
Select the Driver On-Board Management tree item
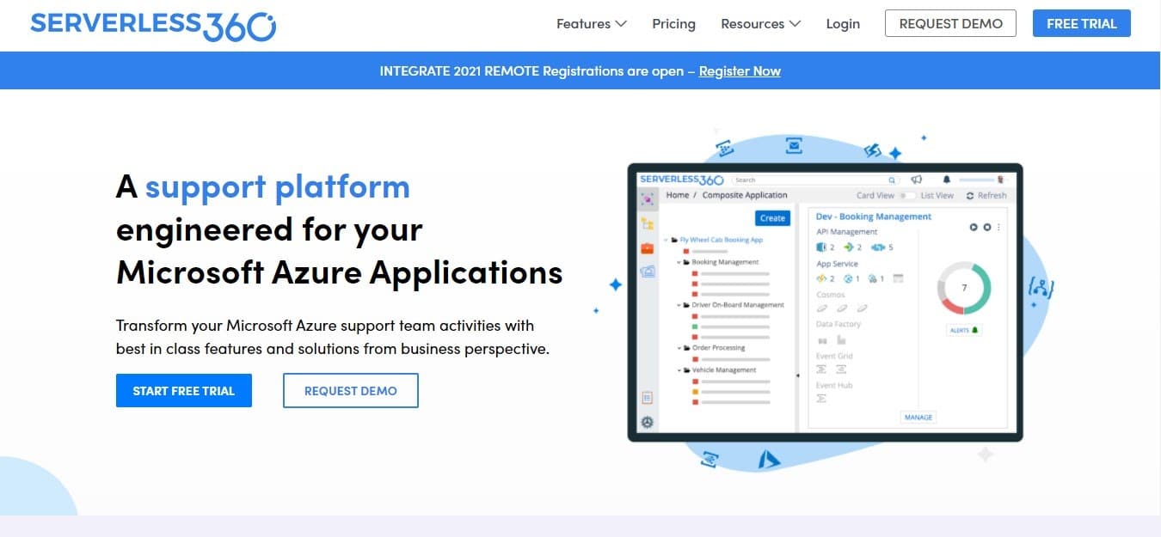pos(738,305)
